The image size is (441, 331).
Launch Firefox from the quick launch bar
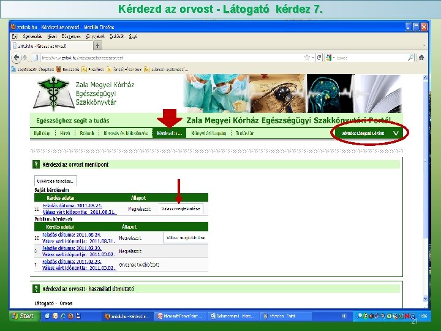70,316
